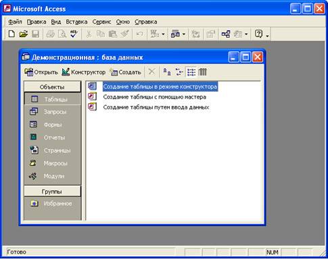The width and height of the screenshot is (328, 259).
Task: Click the Office Links icon
Action: point(155,34)
